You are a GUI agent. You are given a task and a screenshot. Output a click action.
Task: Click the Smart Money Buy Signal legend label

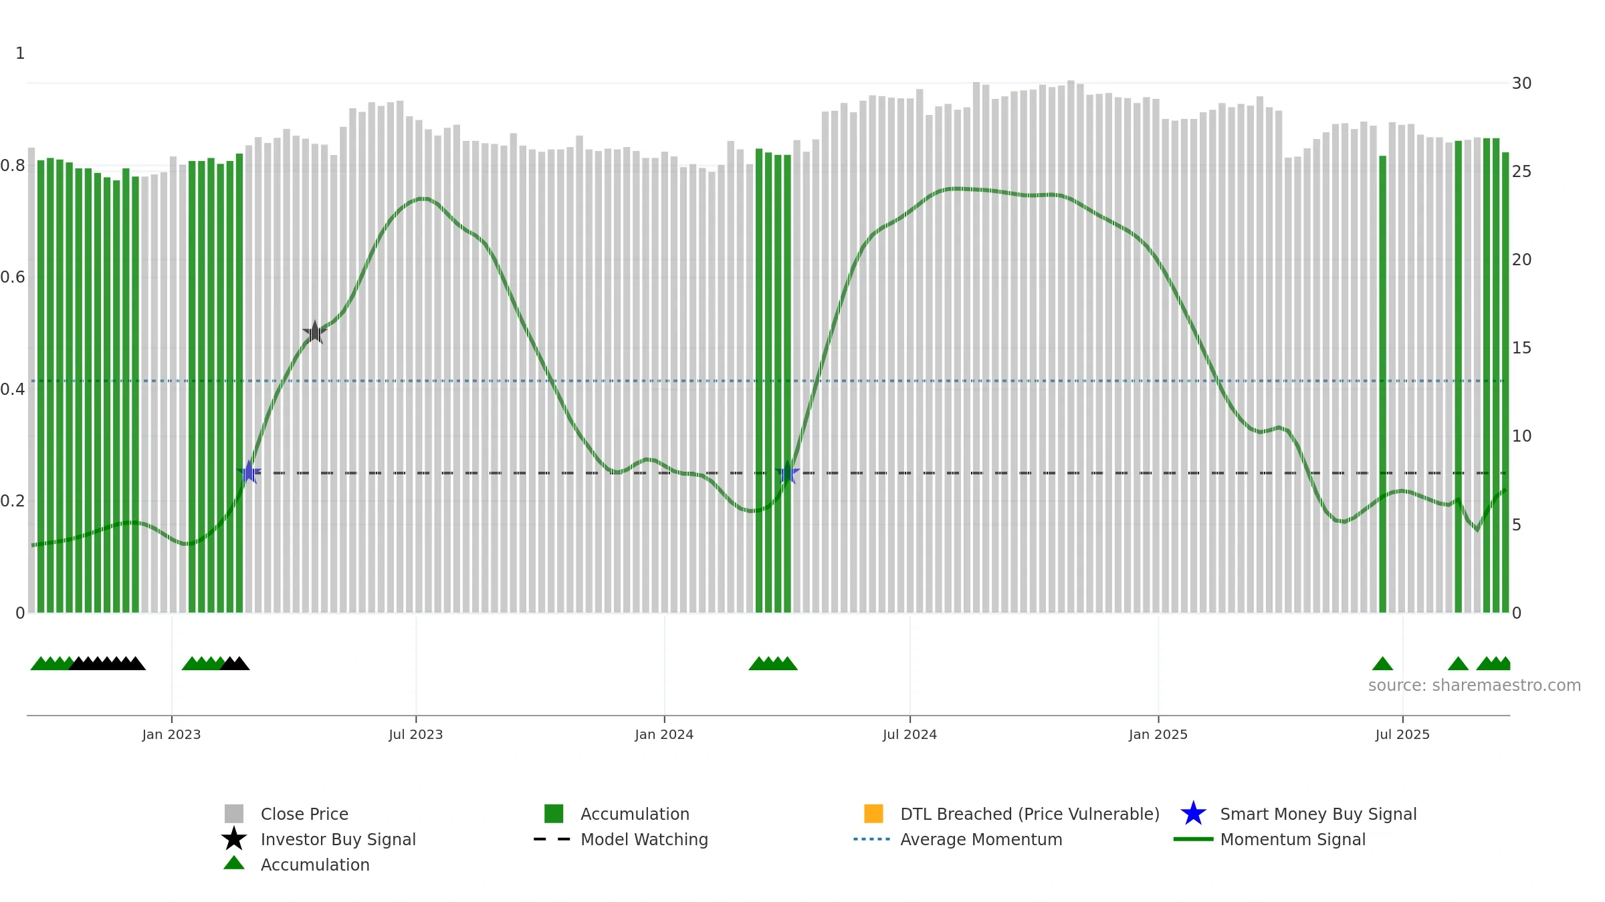[1318, 814]
